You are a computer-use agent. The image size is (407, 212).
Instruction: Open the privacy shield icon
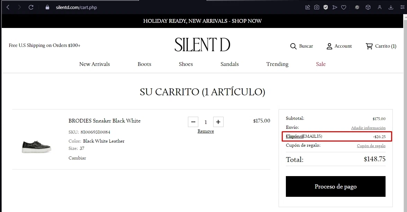(x=325, y=7)
